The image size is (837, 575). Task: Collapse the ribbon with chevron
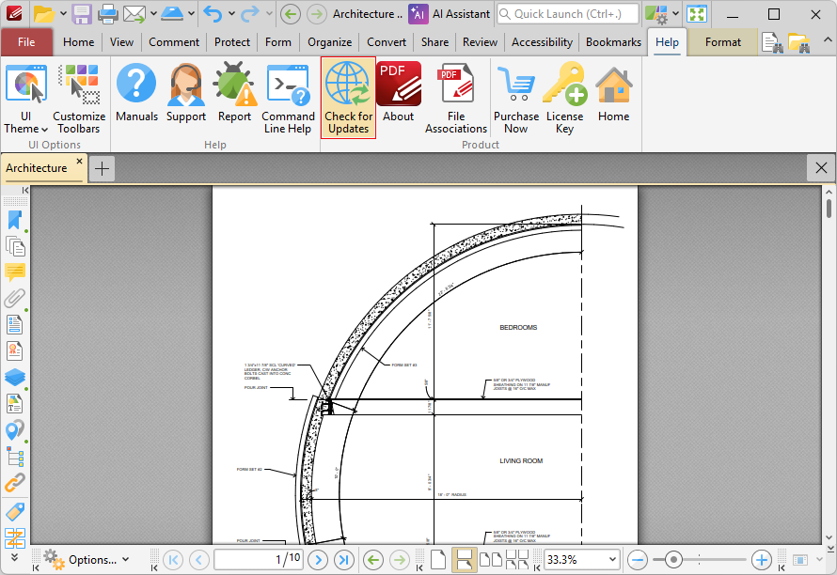point(828,40)
